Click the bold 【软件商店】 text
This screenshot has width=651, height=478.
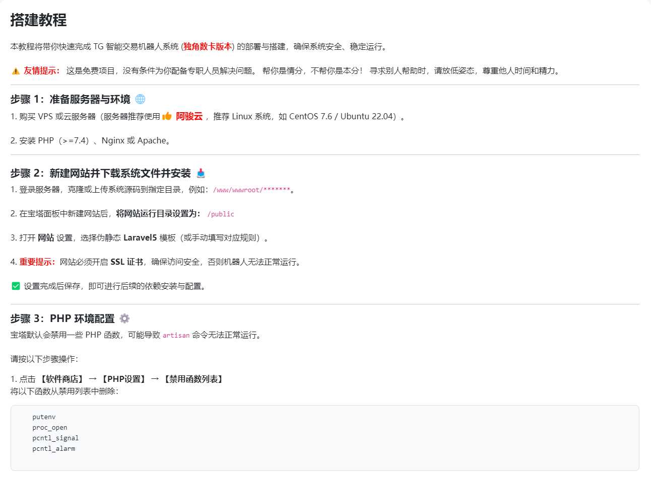pos(60,379)
